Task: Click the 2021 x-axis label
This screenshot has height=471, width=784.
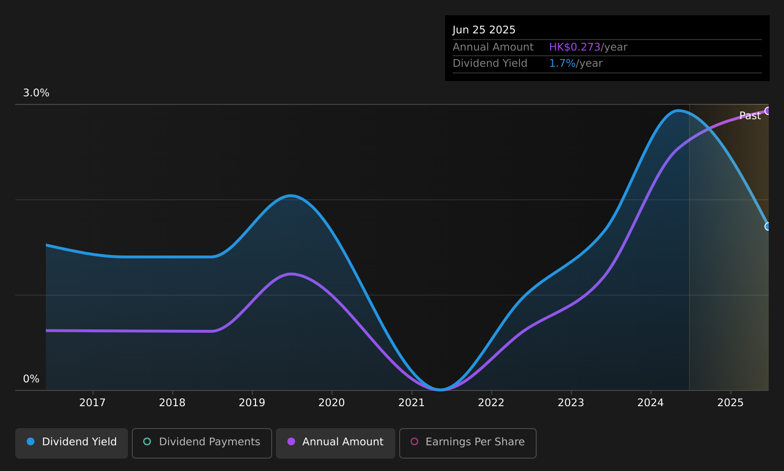Action: pyautogui.click(x=411, y=403)
